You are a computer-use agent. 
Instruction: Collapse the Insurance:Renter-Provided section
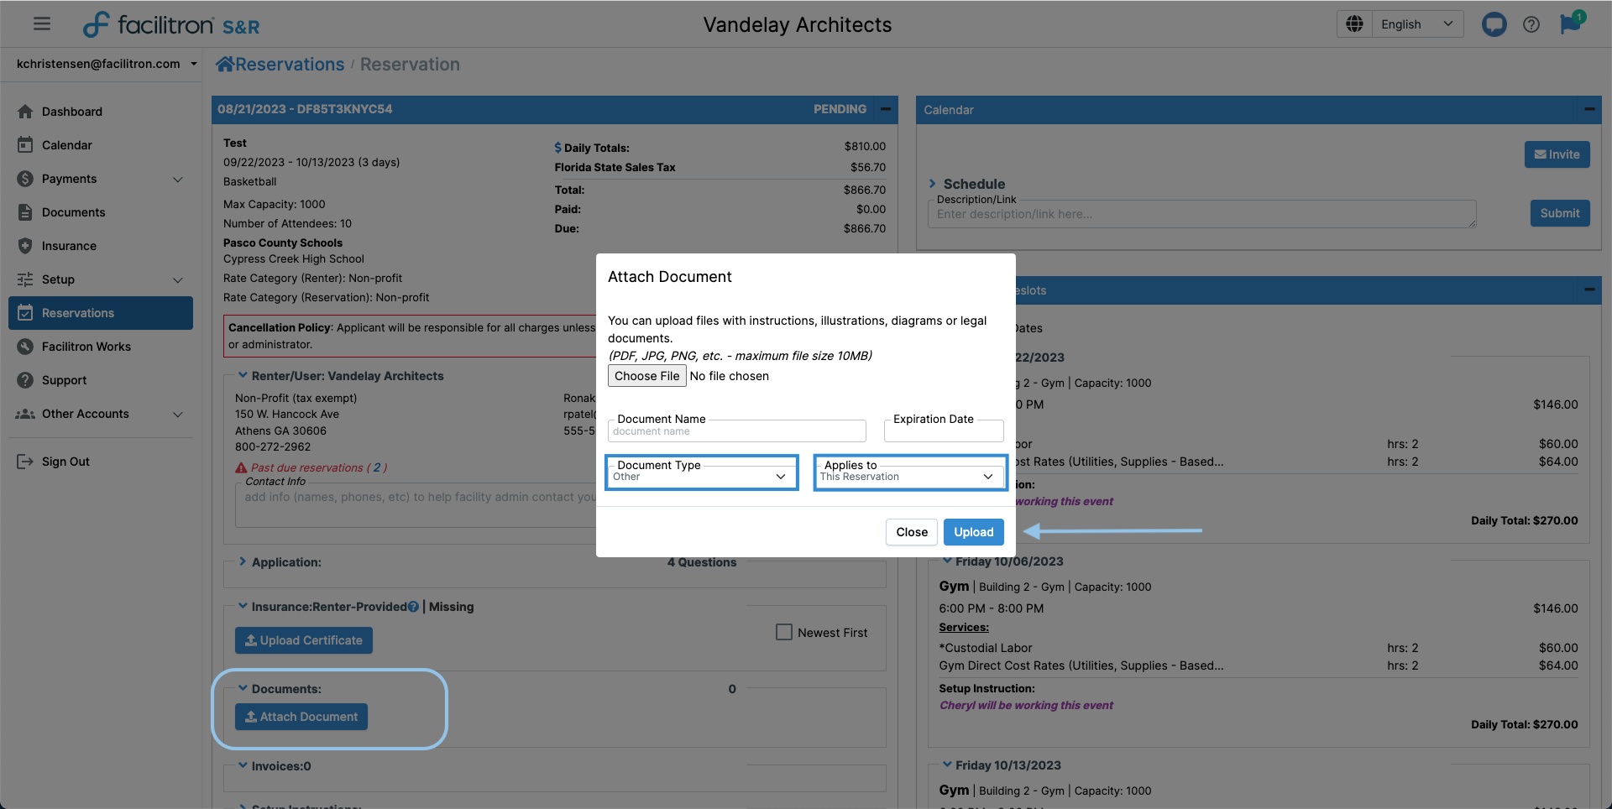click(x=243, y=606)
